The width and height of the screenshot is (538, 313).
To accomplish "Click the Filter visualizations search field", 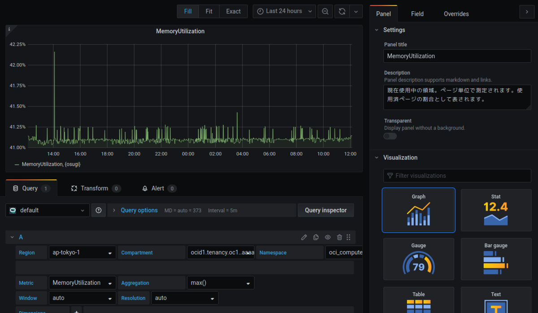I will pyautogui.click(x=457, y=176).
